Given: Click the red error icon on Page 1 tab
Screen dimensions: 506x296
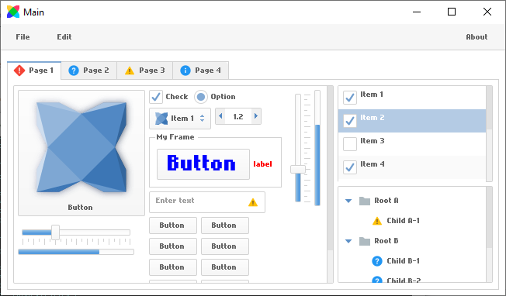Looking at the screenshot, I should 19,71.
